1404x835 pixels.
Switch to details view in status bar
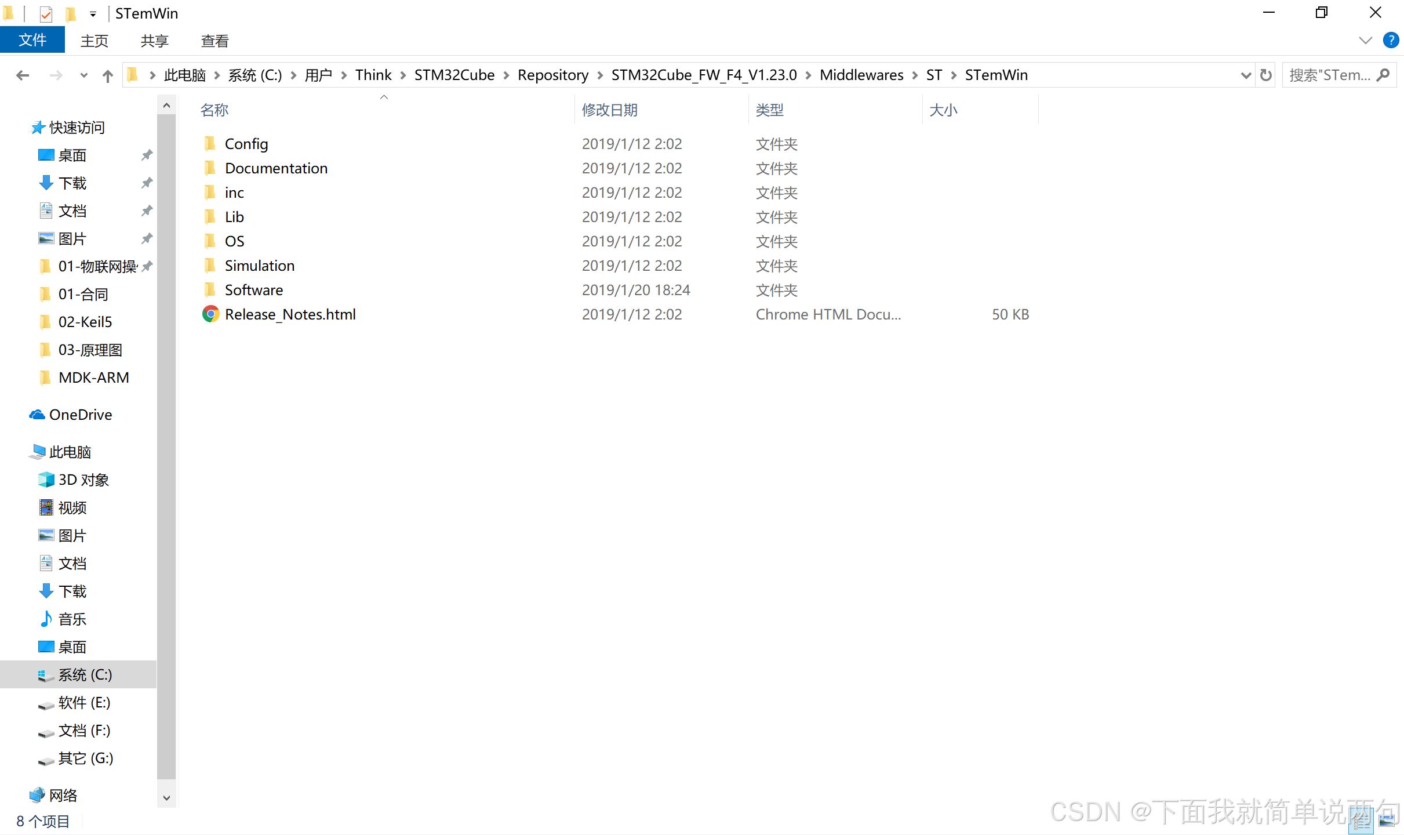(1361, 820)
